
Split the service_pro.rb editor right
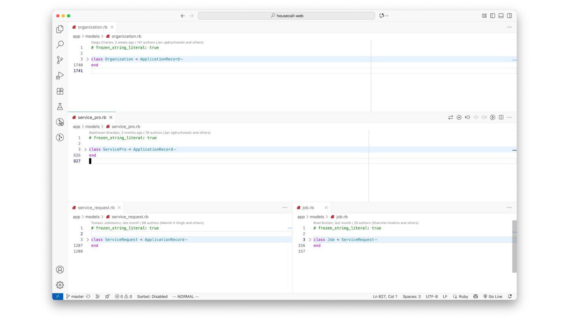click(x=501, y=117)
